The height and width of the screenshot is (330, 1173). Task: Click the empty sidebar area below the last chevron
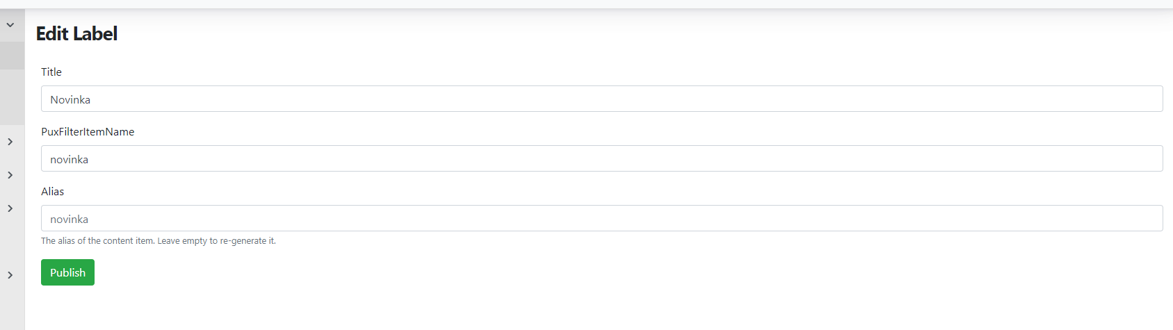12,306
